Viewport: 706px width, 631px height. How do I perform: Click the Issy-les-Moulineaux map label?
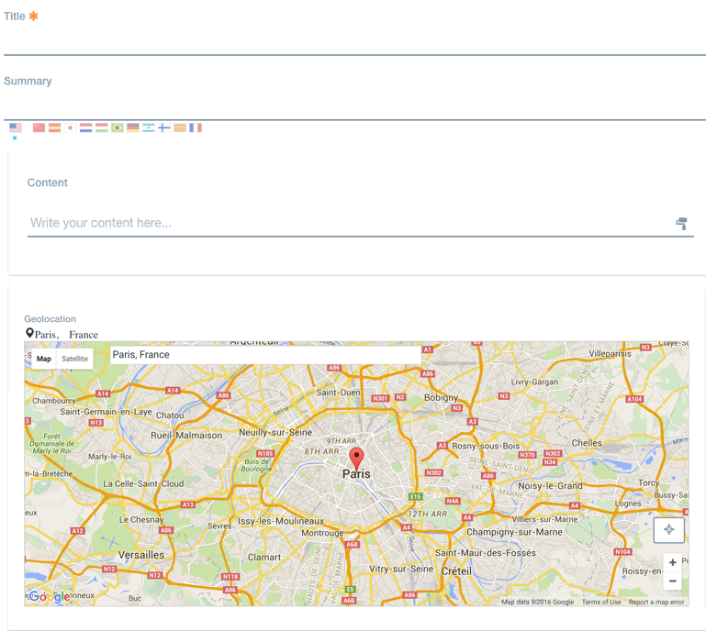[x=281, y=521]
